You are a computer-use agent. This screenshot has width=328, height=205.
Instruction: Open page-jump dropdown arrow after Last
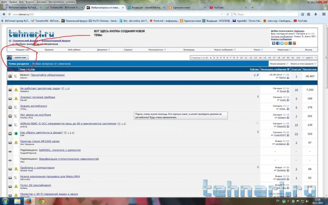[x=316, y=58]
